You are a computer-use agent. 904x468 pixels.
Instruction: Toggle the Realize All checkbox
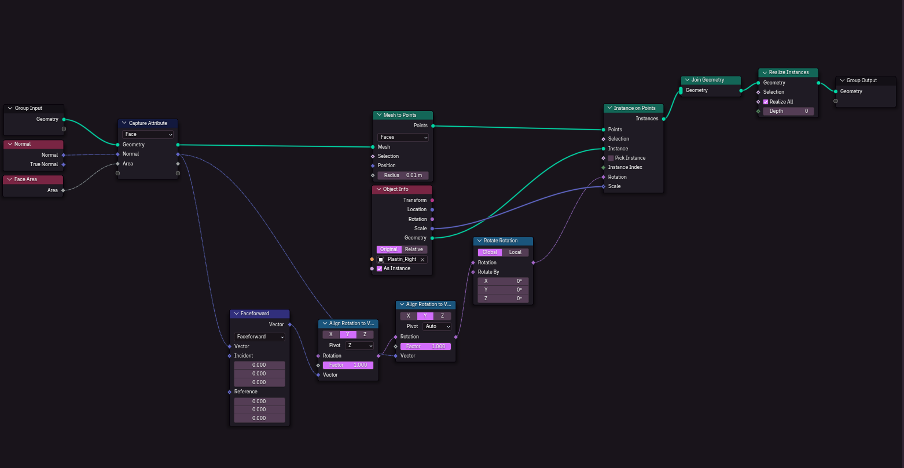click(766, 102)
